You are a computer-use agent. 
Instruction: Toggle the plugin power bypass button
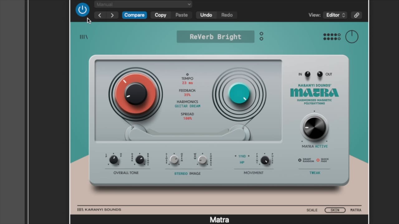tap(82, 10)
